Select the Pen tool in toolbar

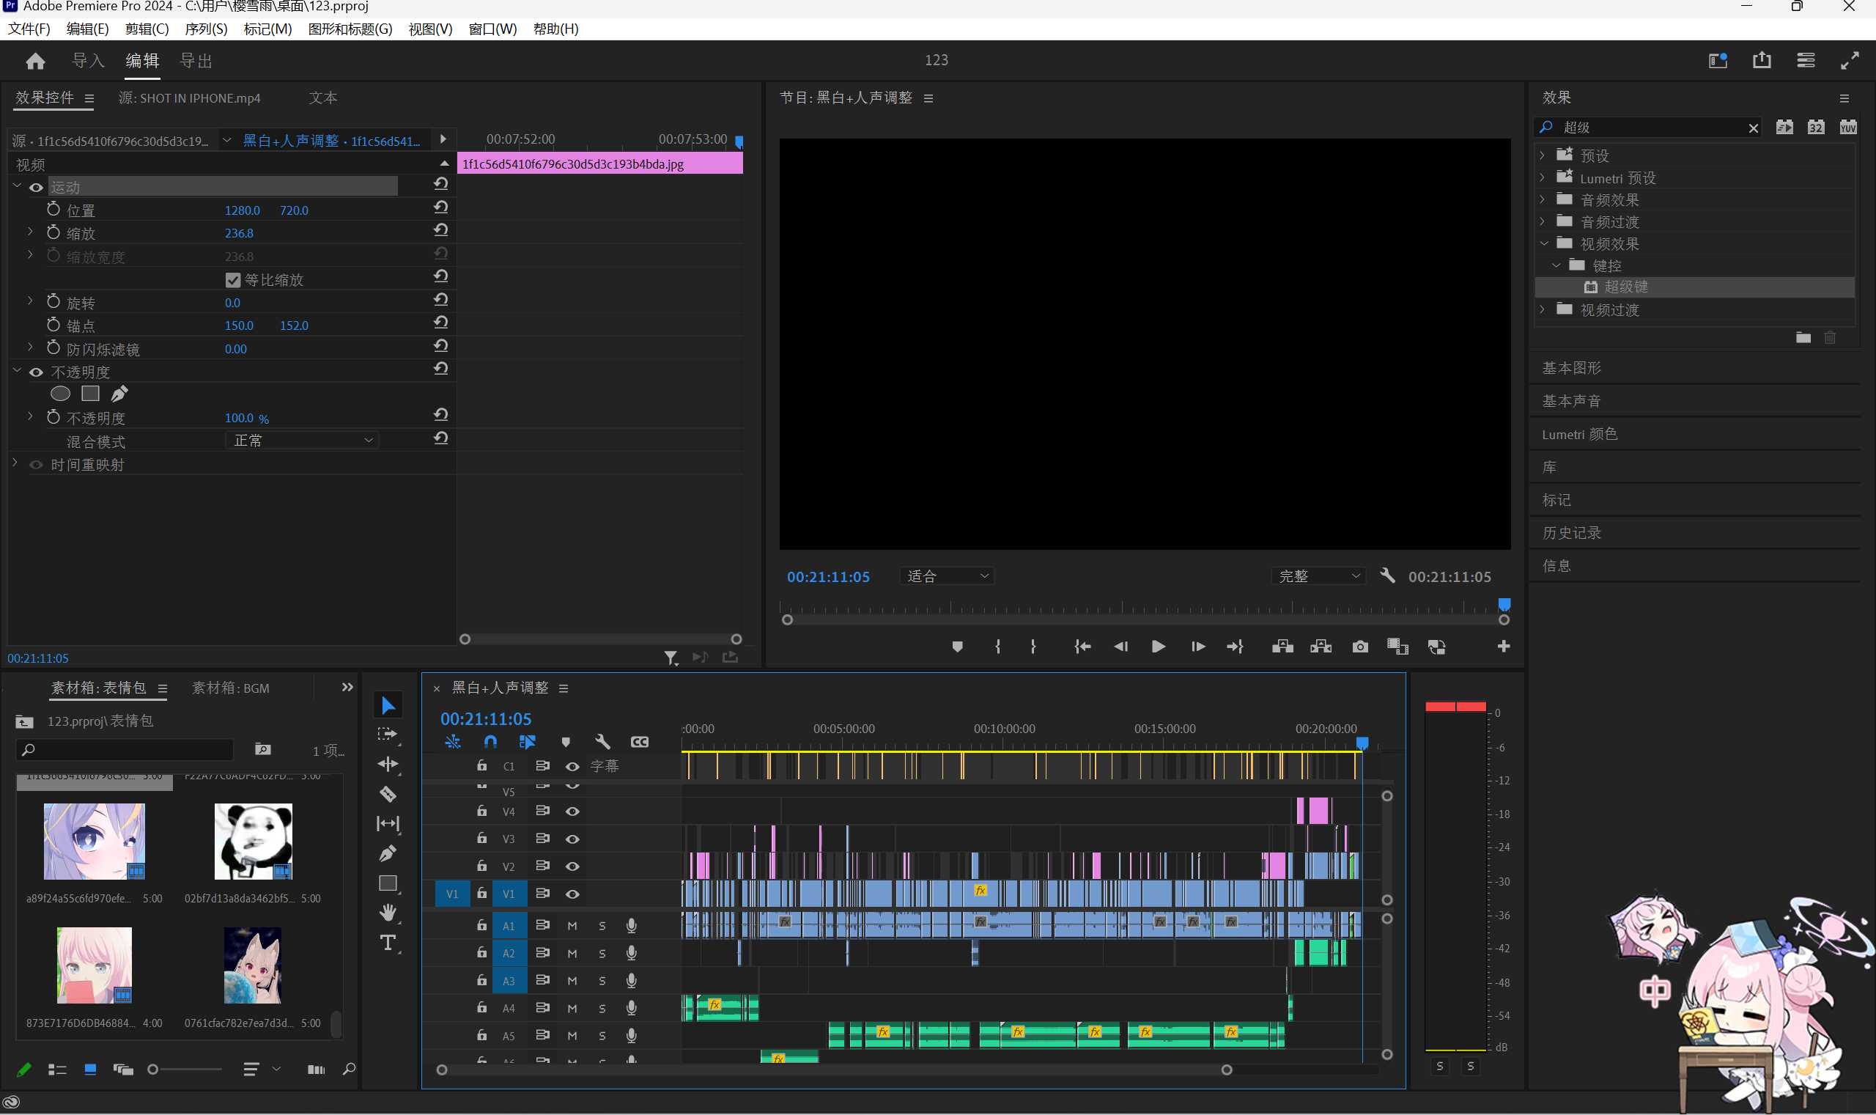pos(388,853)
